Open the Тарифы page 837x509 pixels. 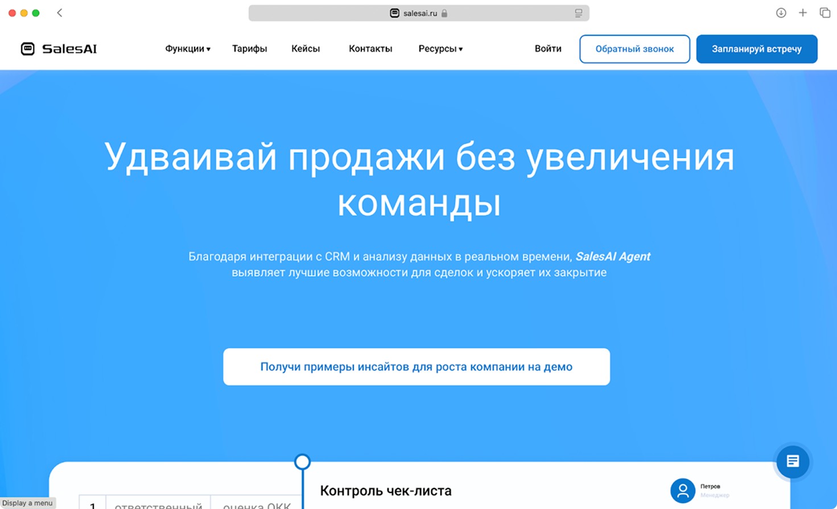pos(249,49)
